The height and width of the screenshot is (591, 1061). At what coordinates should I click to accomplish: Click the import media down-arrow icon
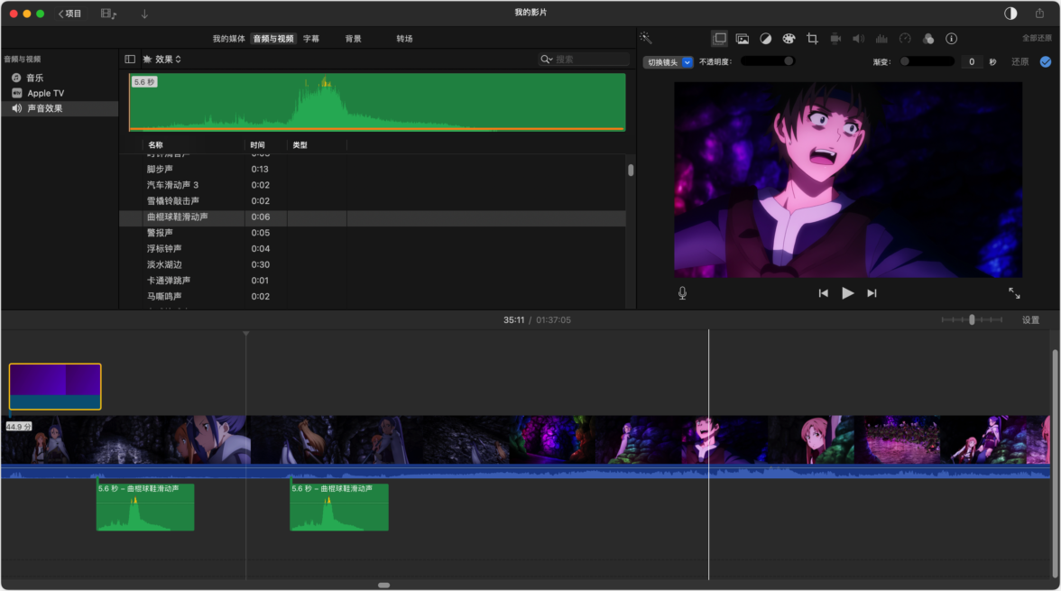(144, 14)
